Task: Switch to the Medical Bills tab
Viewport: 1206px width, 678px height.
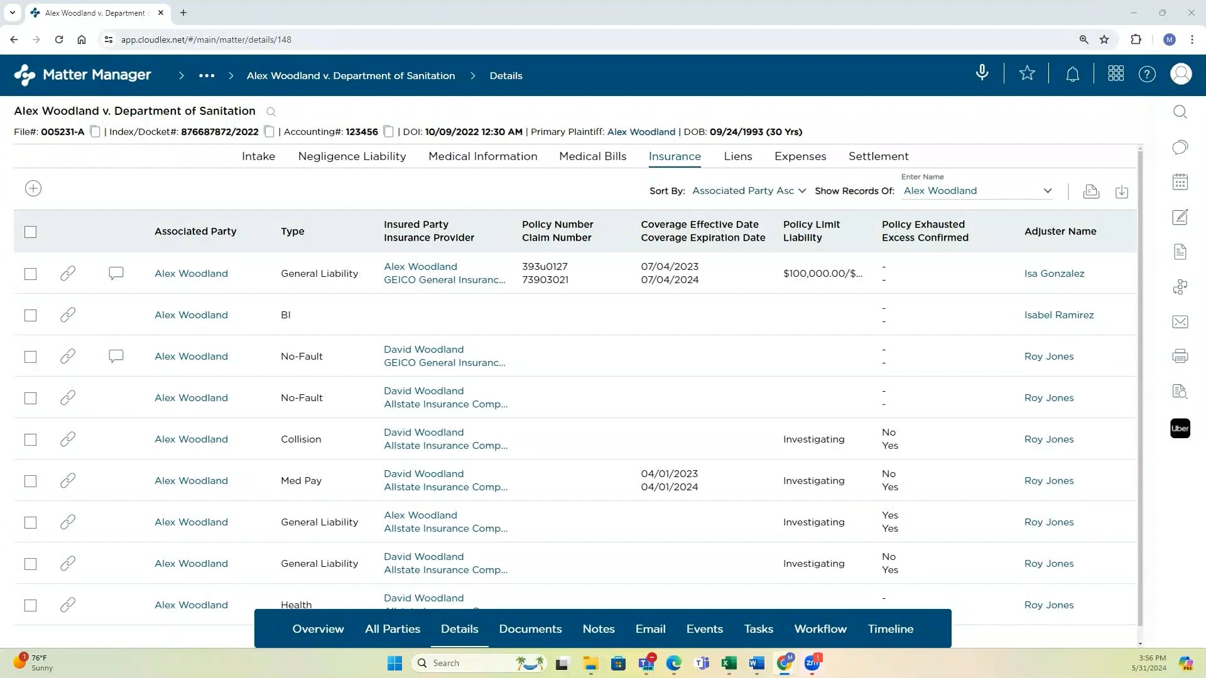Action: tap(592, 156)
